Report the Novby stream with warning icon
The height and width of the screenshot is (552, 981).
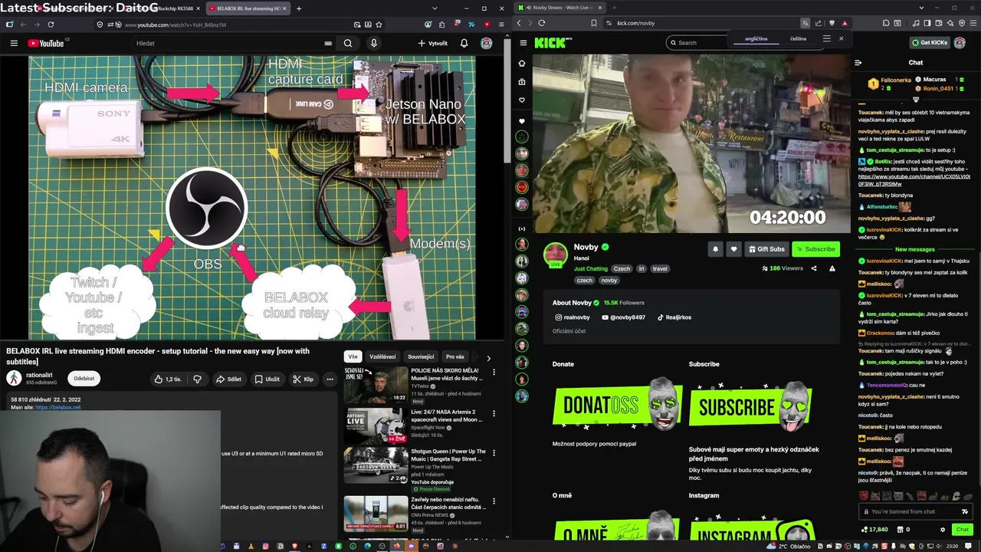(x=832, y=268)
